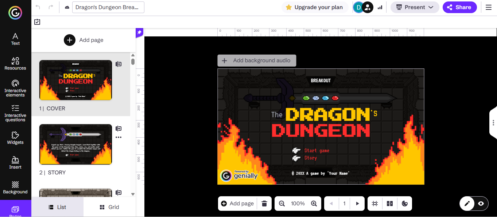Toggle the pinned panel purple pin
The width and height of the screenshot is (497, 217).
(139, 33)
